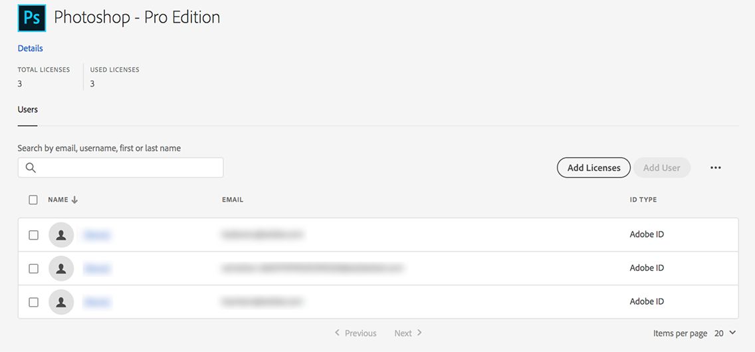Click the Photoshop Ps logo icon
Image resolution: width=755 pixels, height=352 pixels.
tap(31, 18)
